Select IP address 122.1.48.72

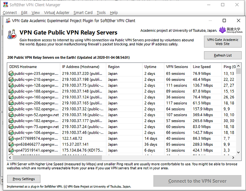pos(72,138)
